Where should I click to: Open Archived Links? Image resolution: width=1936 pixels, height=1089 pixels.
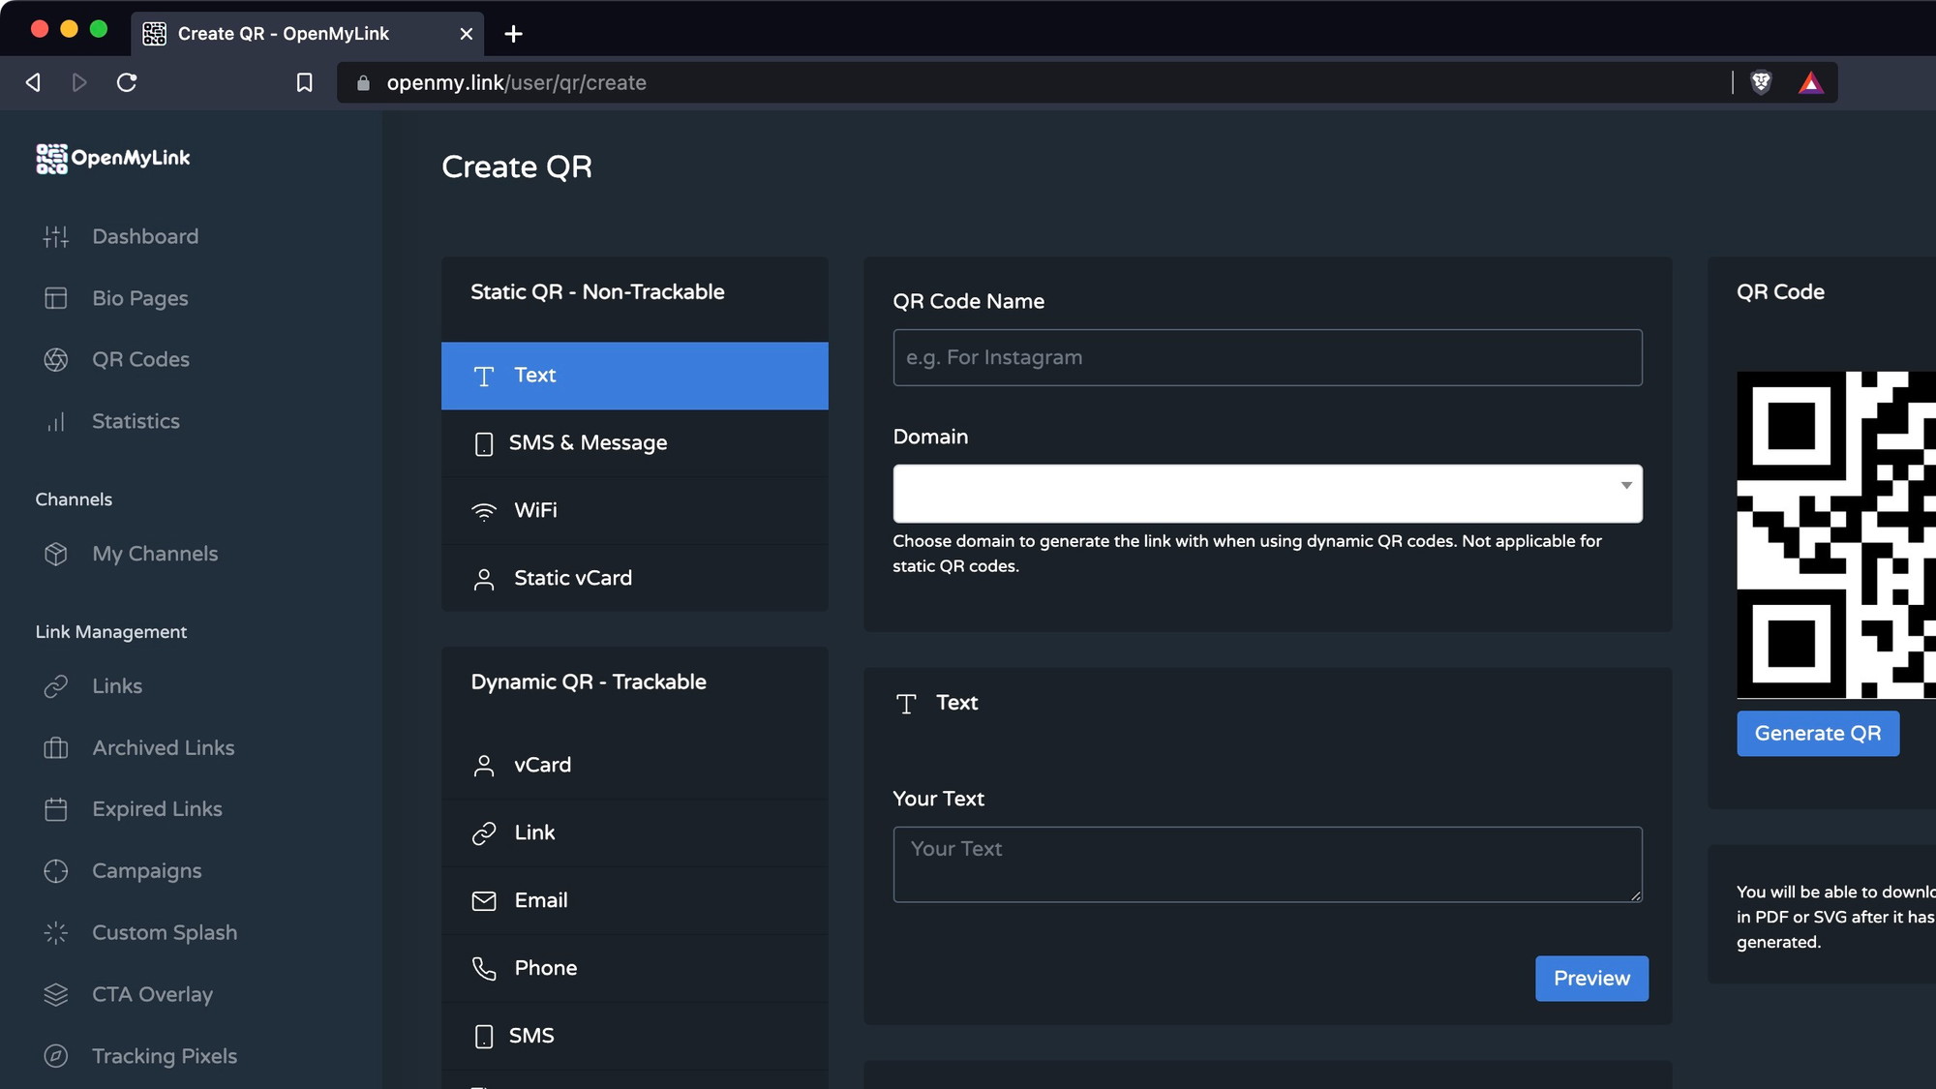(164, 748)
